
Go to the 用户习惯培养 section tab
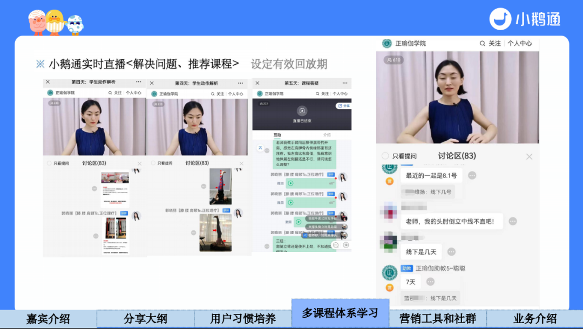(x=243, y=319)
